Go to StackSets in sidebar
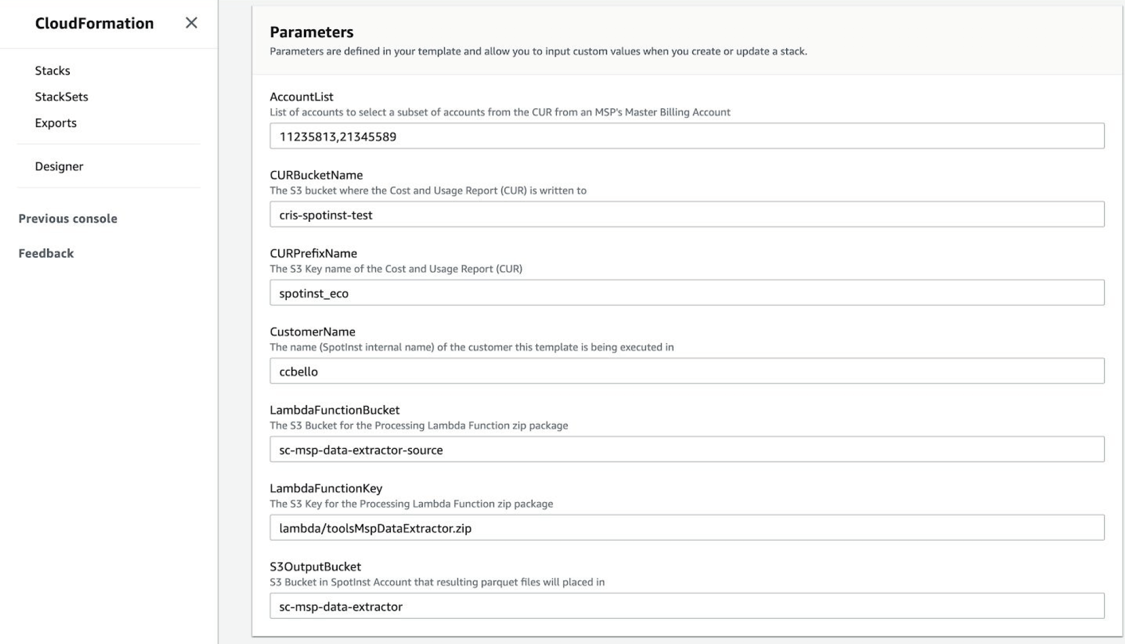The width and height of the screenshot is (1125, 644). pos(61,97)
